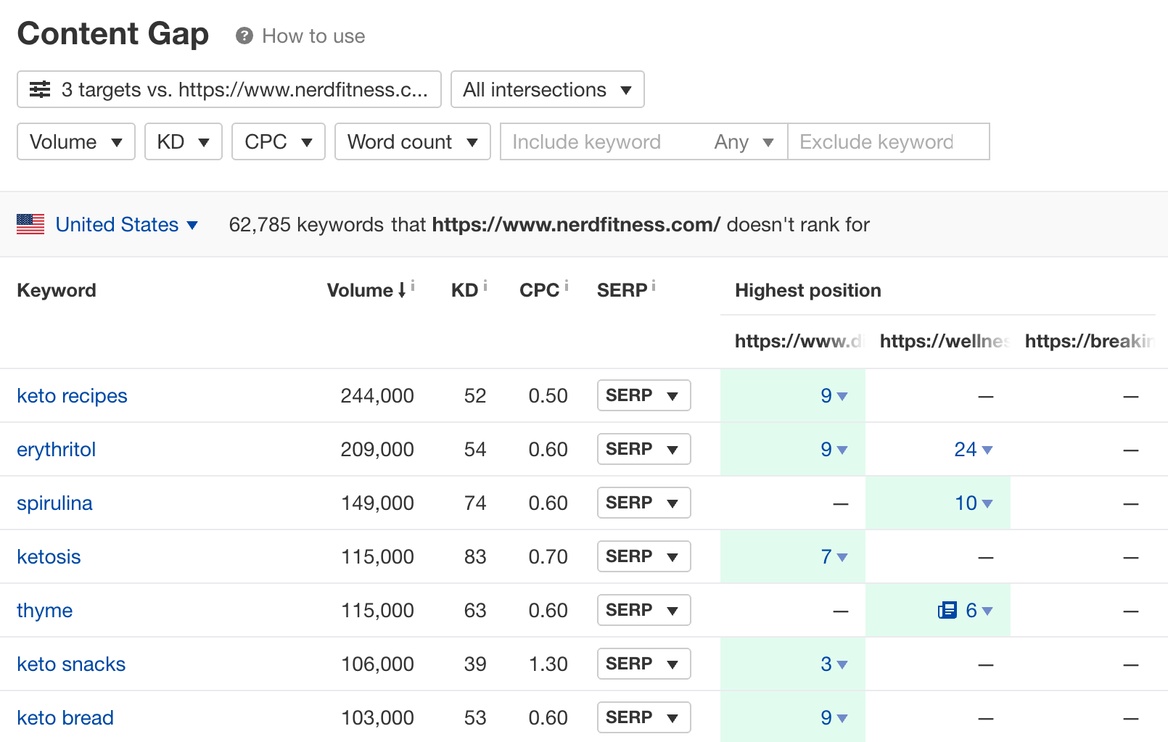Open the keto recipes keyword link
This screenshot has height=742, width=1168.
coord(72,395)
